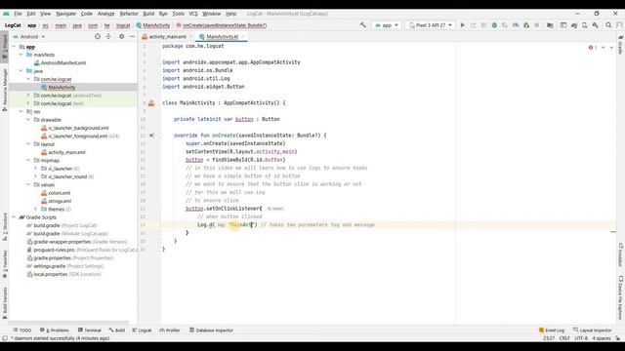Switch to the activity_main.xml editor tab
The image size is (625, 351).
(x=167, y=37)
